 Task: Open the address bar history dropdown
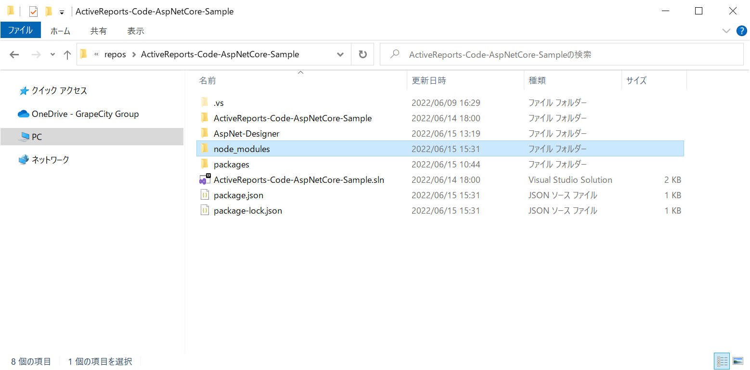(x=341, y=54)
